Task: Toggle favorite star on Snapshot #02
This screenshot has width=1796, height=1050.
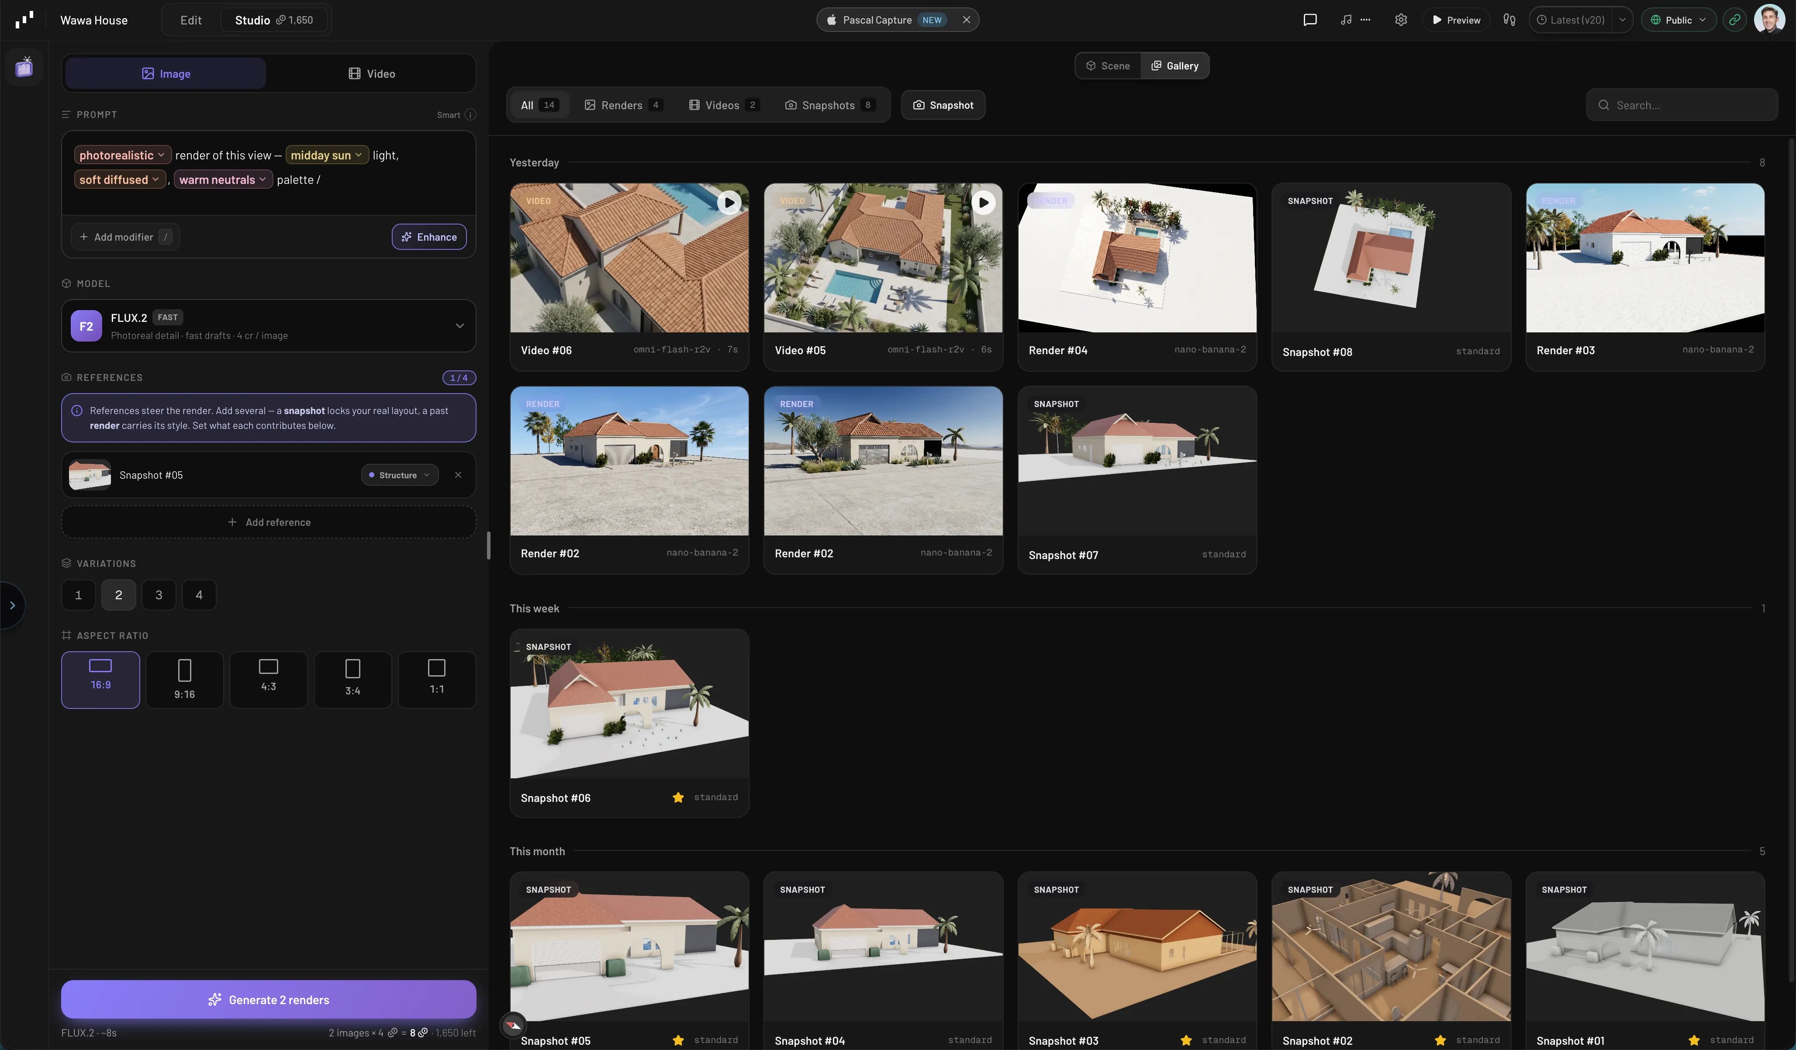Action: (x=1440, y=1041)
